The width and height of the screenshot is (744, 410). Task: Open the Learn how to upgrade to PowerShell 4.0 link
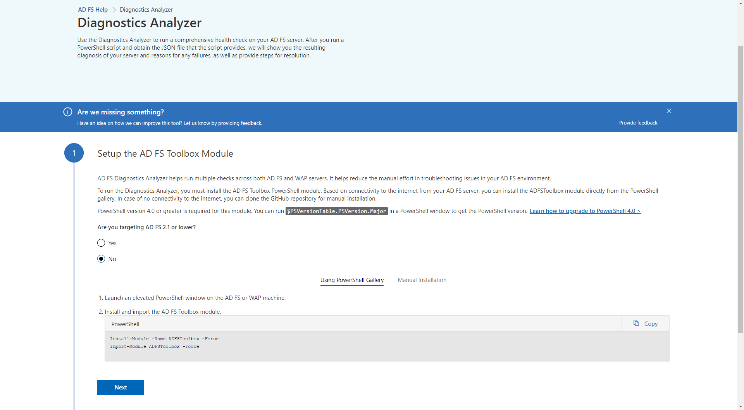[585, 211]
